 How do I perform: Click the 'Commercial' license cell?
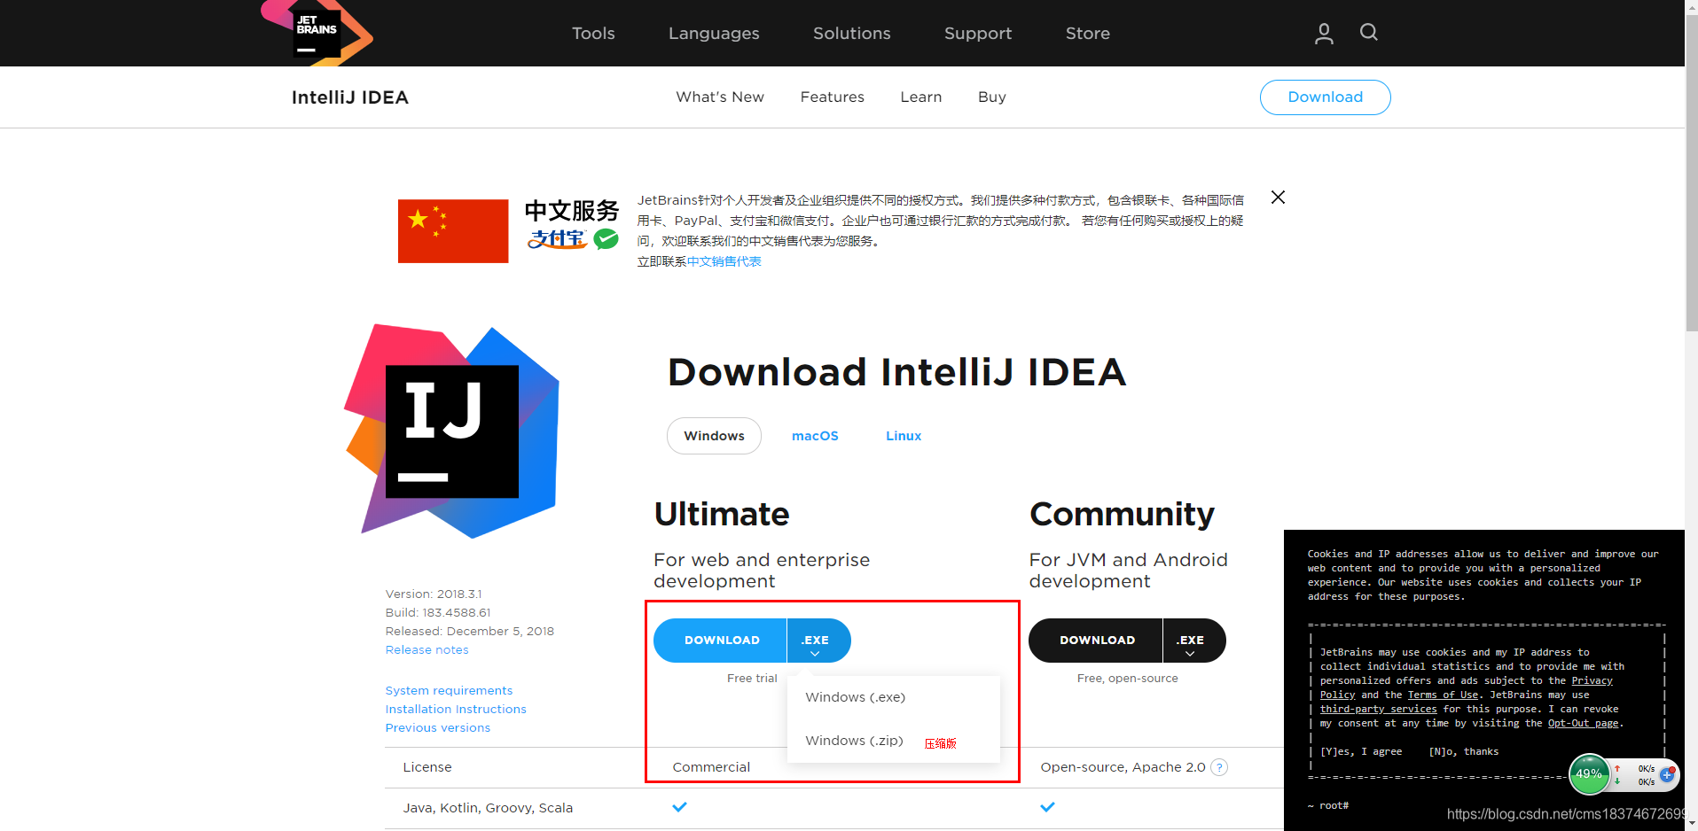coord(711,767)
